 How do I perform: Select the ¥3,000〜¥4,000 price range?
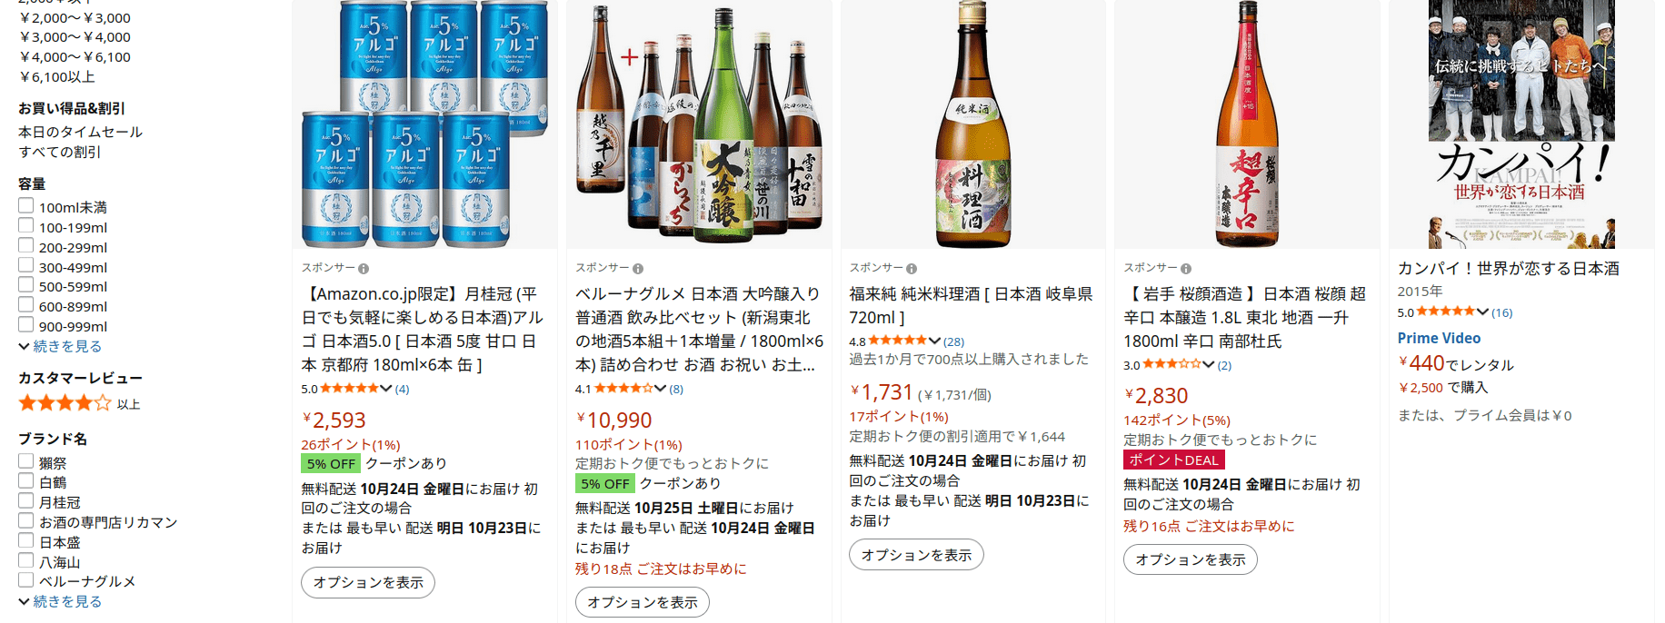coord(75,37)
